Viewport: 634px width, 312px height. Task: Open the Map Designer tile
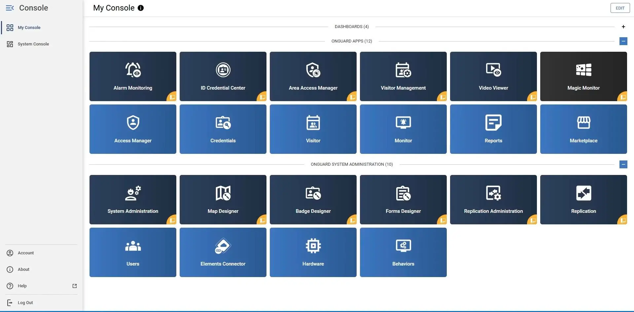[x=223, y=200]
